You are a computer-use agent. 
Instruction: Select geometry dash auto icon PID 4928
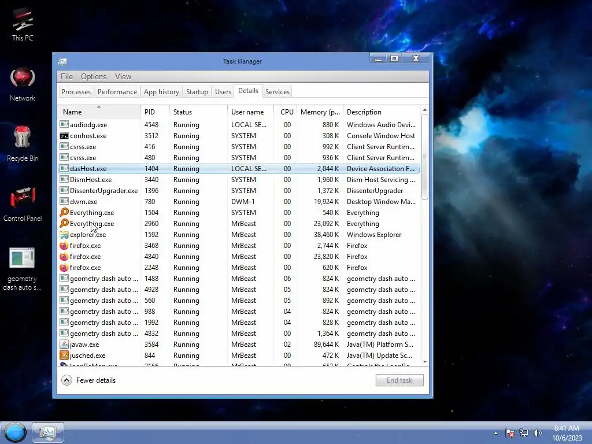tap(64, 289)
